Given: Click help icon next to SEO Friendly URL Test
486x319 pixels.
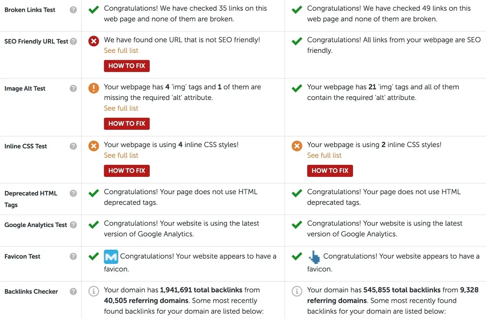Looking at the screenshot, I should coord(73,41).
